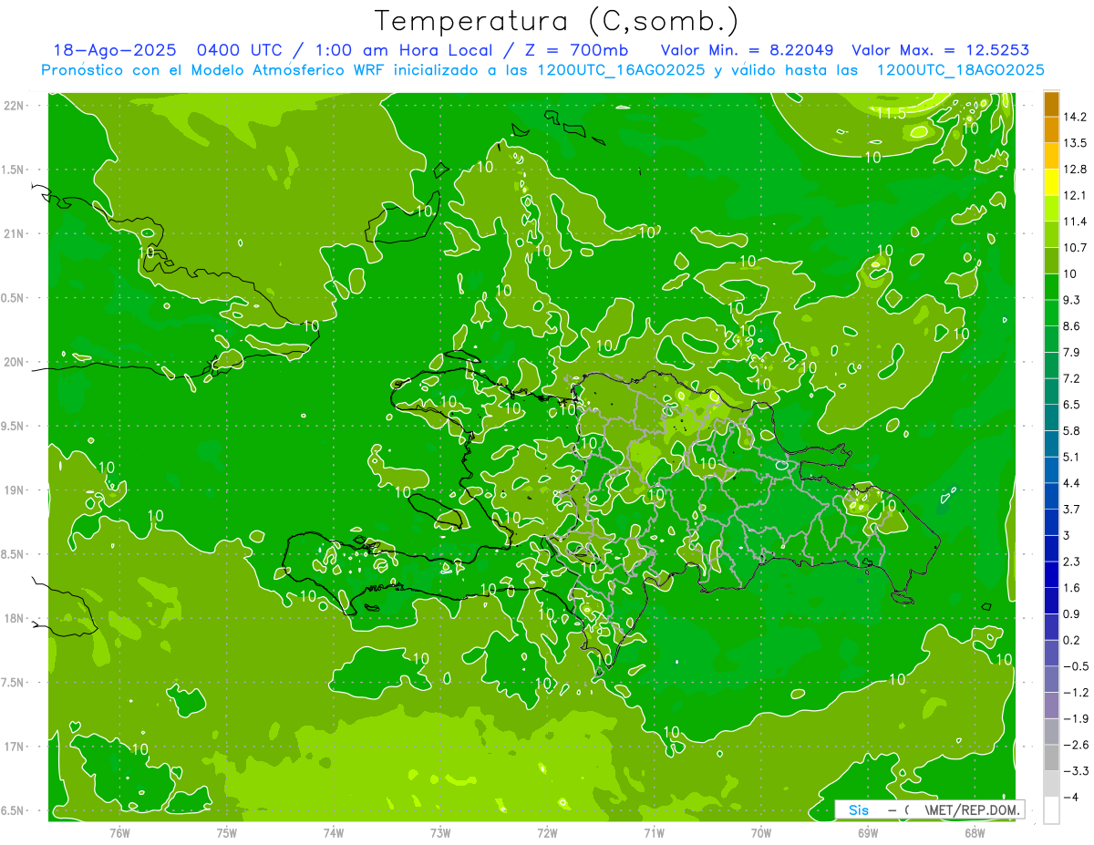Click the "75W" longitude label
This screenshot has width=1094, height=845.
click(x=227, y=832)
